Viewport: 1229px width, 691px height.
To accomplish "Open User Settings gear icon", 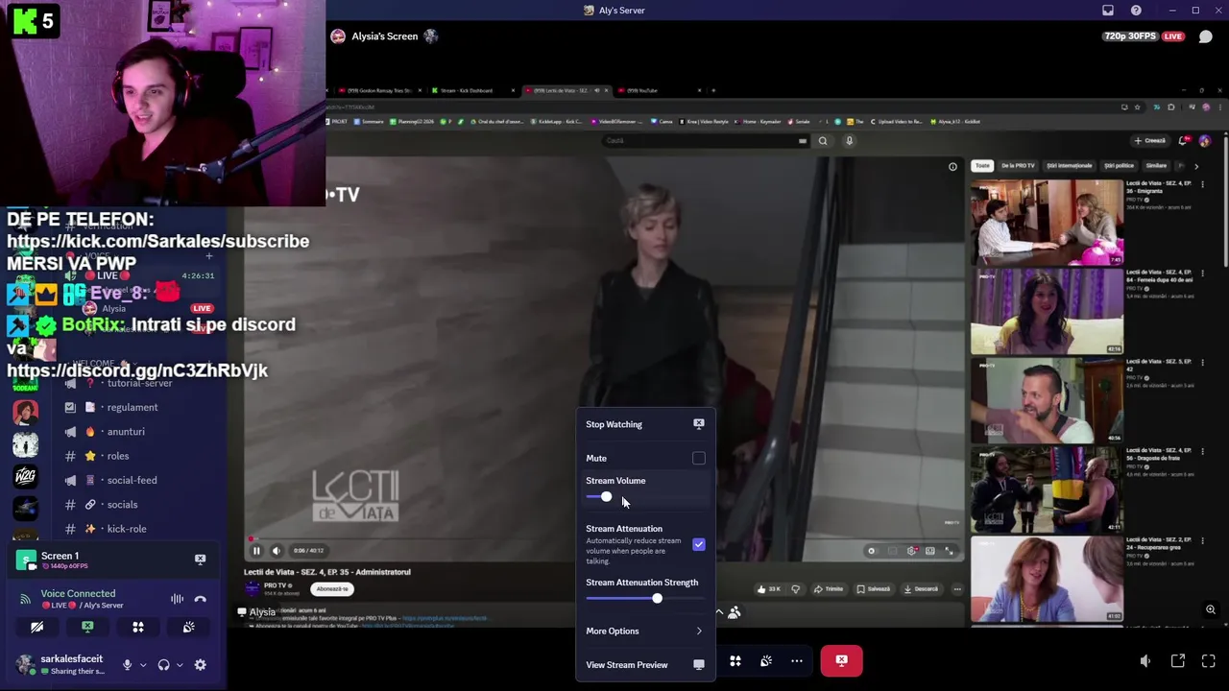I will pos(201,665).
